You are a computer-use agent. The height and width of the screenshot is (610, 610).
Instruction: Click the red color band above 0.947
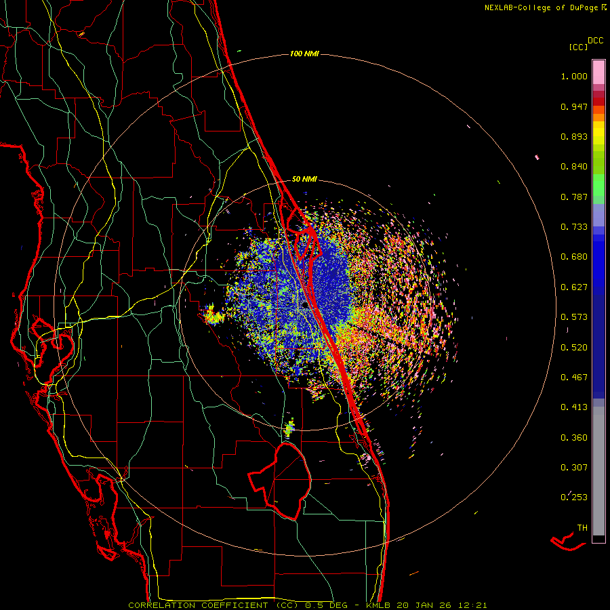pyautogui.click(x=598, y=102)
